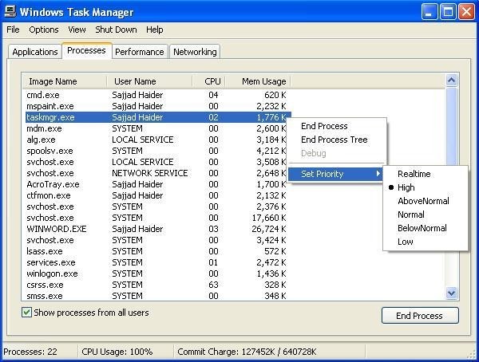
Task: Open the Shut Down menu
Action: tap(116, 30)
